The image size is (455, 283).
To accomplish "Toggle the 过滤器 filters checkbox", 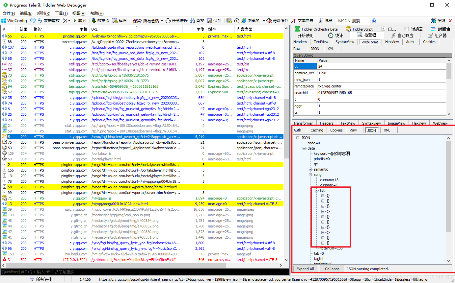I will pyautogui.click(x=407, y=29).
